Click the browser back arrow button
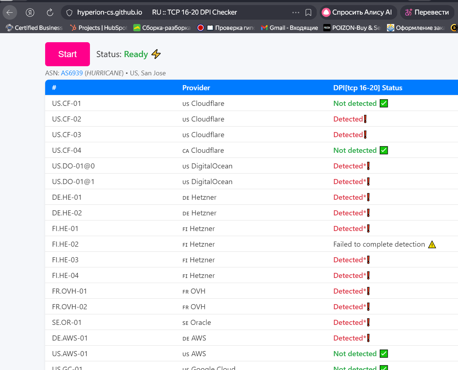 [x=10, y=12]
